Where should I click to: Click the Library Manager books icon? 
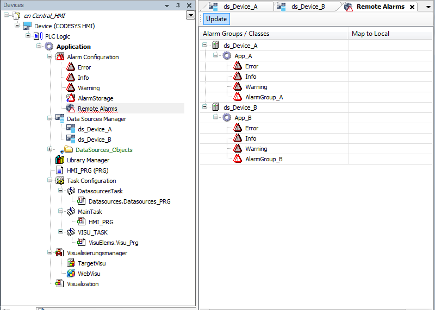[60, 160]
